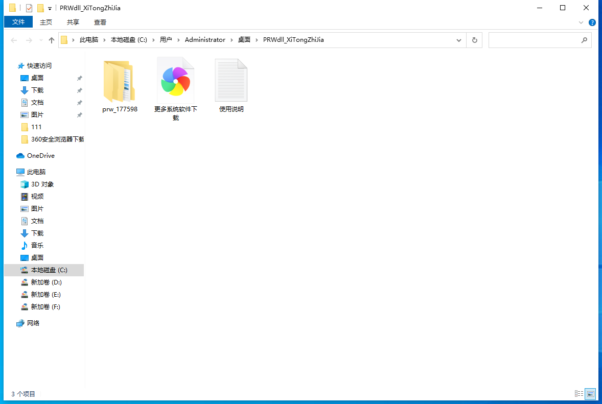This screenshot has width=602, height=404.
Task: Click the folder icon at address bar start
Action: point(64,40)
